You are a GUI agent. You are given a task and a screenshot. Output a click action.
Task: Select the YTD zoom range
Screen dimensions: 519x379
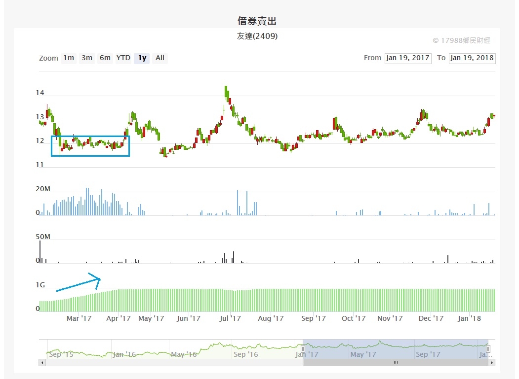(x=123, y=58)
